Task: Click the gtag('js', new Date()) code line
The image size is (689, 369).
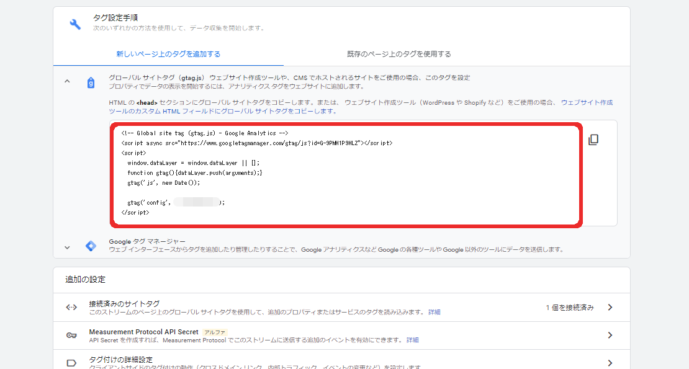Action: pos(163,183)
